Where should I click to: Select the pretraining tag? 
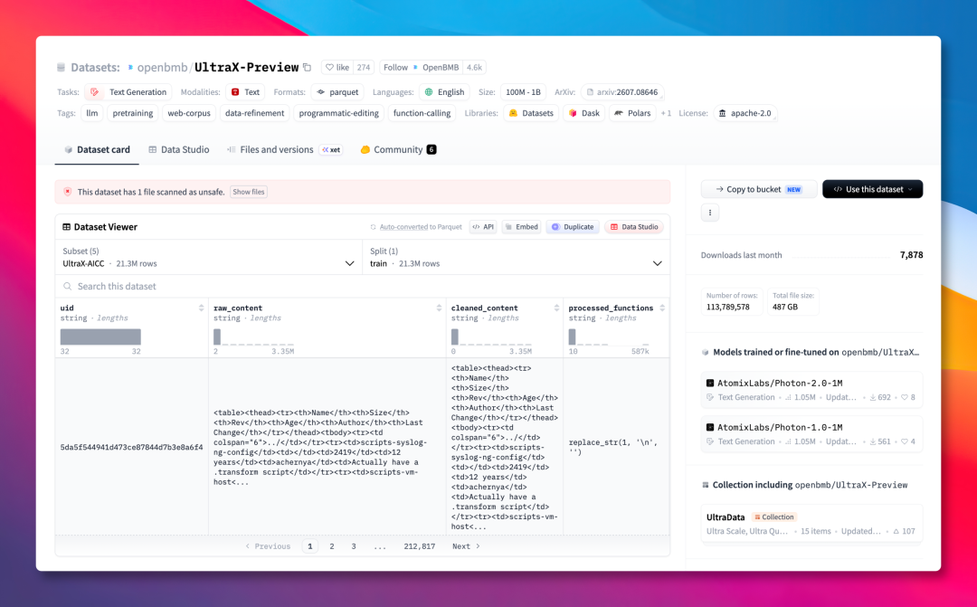point(133,113)
